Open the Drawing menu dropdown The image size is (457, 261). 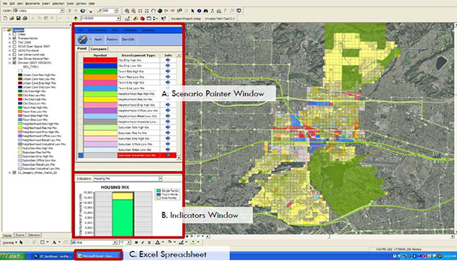[x=10, y=242]
